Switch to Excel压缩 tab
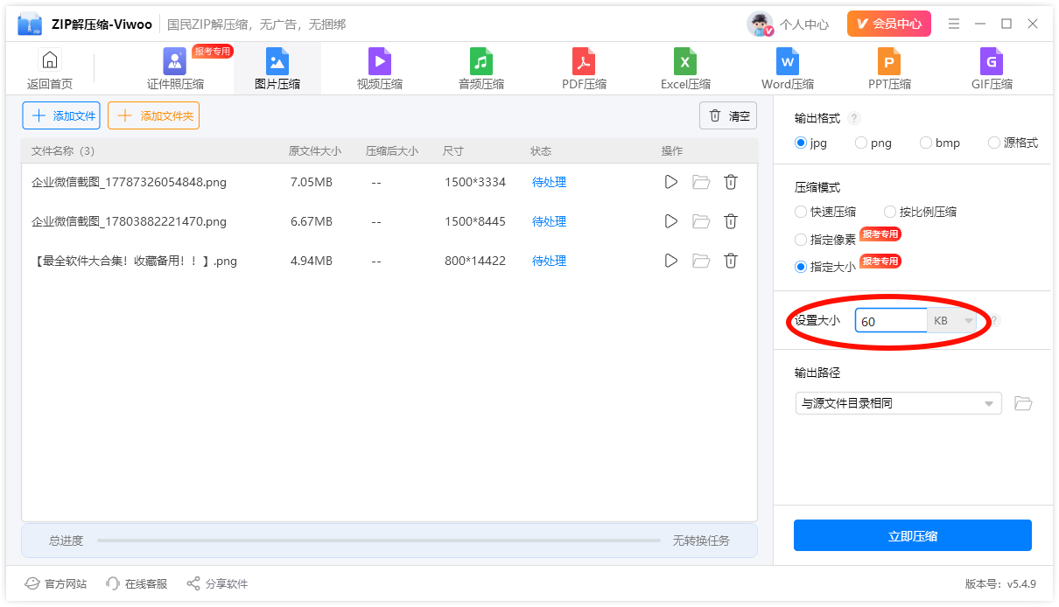 pyautogui.click(x=685, y=69)
